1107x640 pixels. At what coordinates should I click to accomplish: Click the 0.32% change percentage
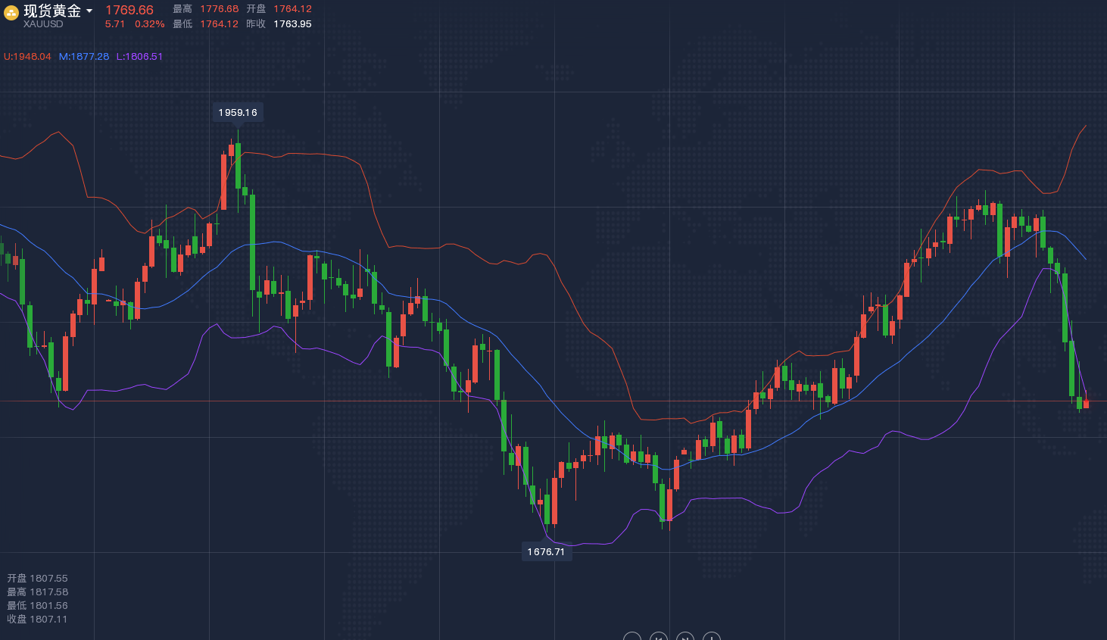point(149,24)
